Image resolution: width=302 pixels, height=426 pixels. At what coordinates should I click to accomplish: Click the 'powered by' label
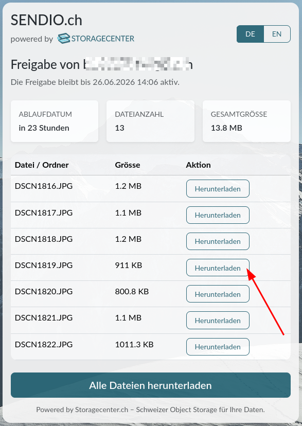(32, 39)
